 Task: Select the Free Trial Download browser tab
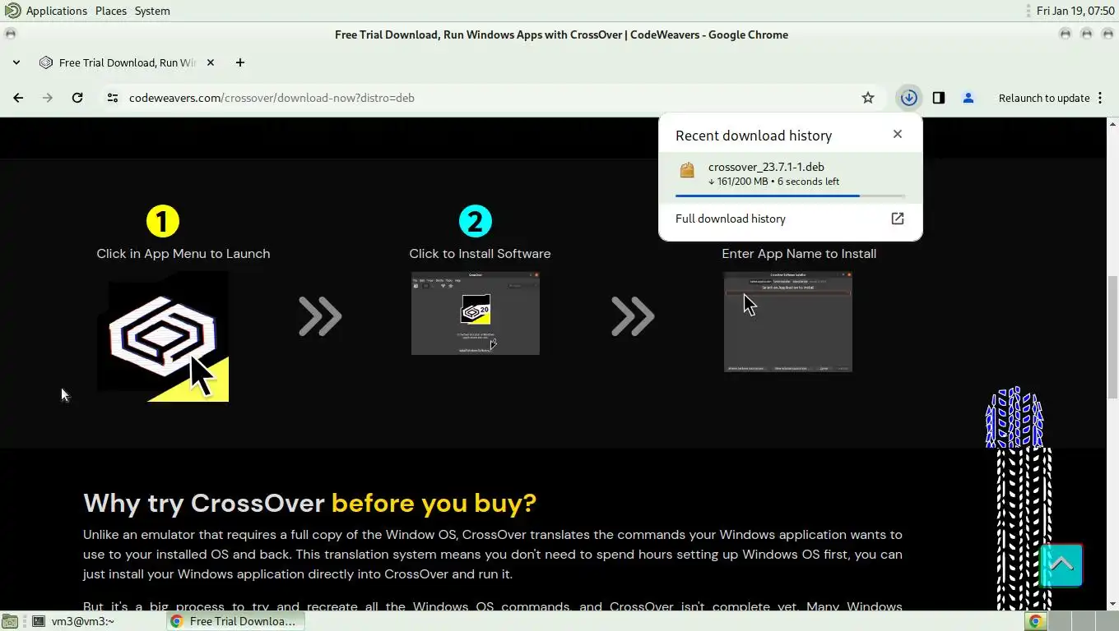(x=128, y=62)
